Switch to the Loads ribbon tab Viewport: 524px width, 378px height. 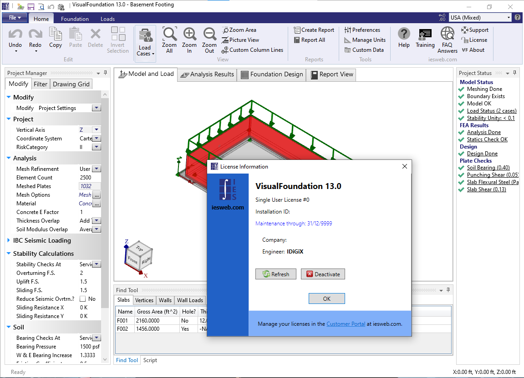pos(107,19)
